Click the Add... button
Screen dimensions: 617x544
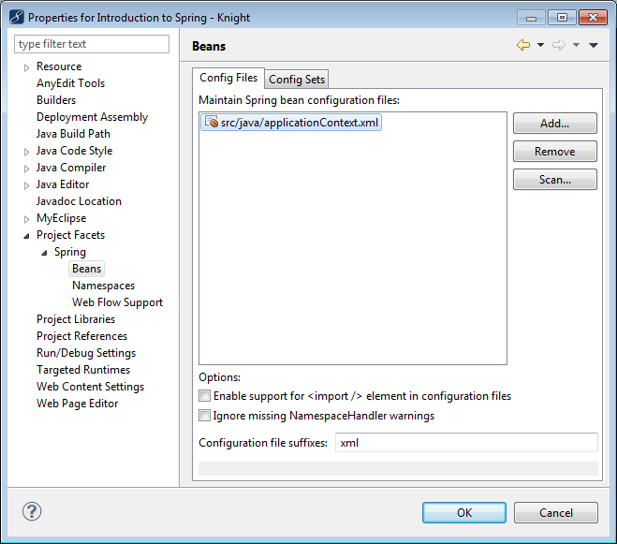pos(554,124)
